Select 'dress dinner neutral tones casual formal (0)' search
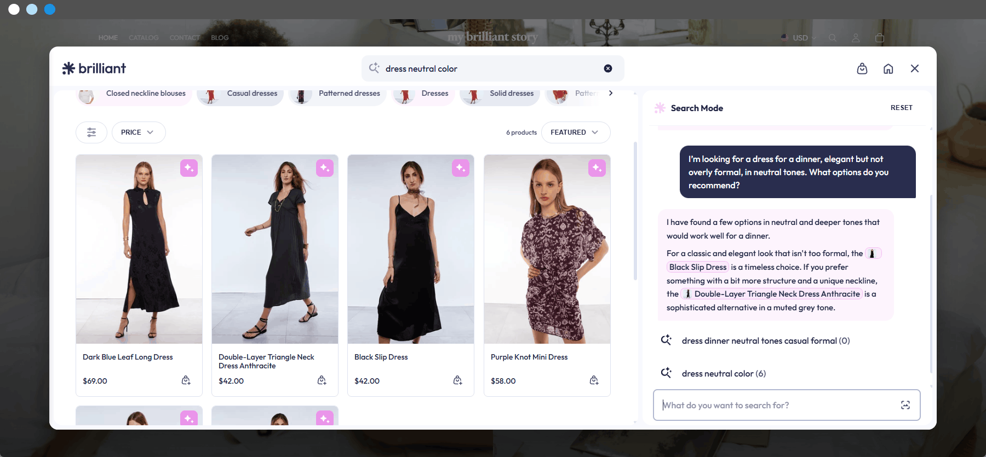Screen dimensions: 986x457 pyautogui.click(x=766, y=341)
